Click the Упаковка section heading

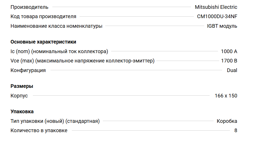(x=22, y=112)
